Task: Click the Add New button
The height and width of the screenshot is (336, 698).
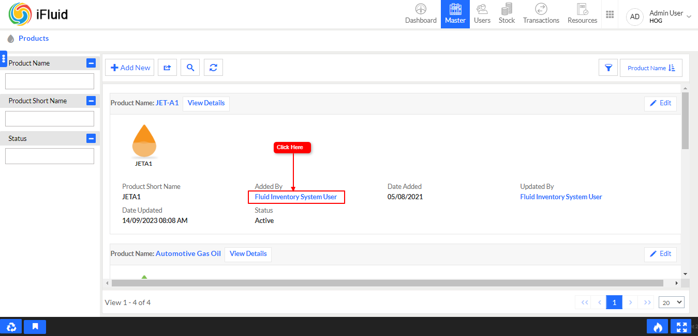Action: click(130, 68)
